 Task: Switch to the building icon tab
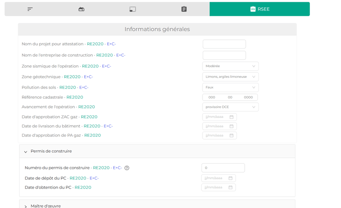point(81,9)
